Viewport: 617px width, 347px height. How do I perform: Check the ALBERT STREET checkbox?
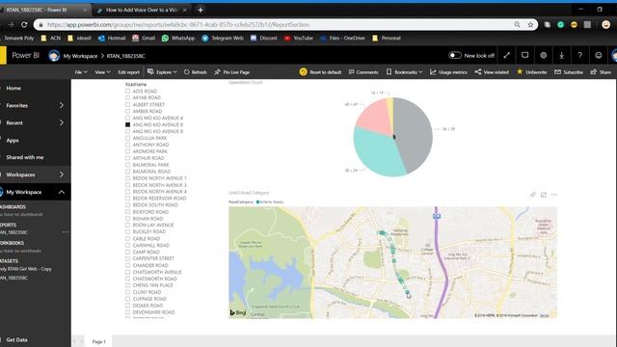click(127, 104)
